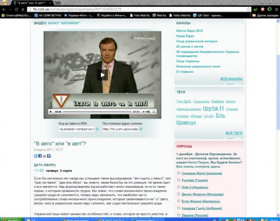Click the small play icon in the player bar

coord(50,111)
